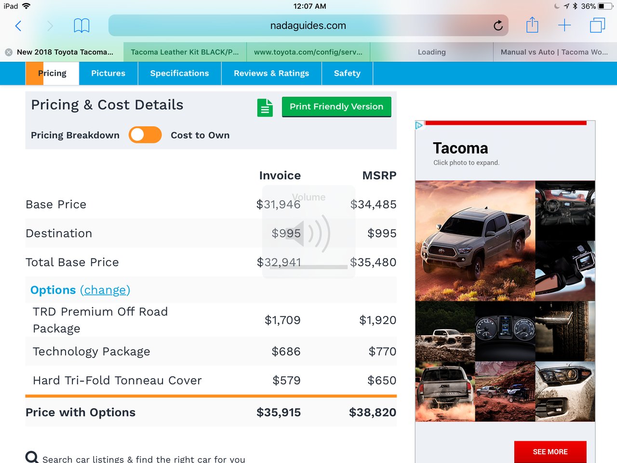Click the Cost to Own label

click(200, 135)
